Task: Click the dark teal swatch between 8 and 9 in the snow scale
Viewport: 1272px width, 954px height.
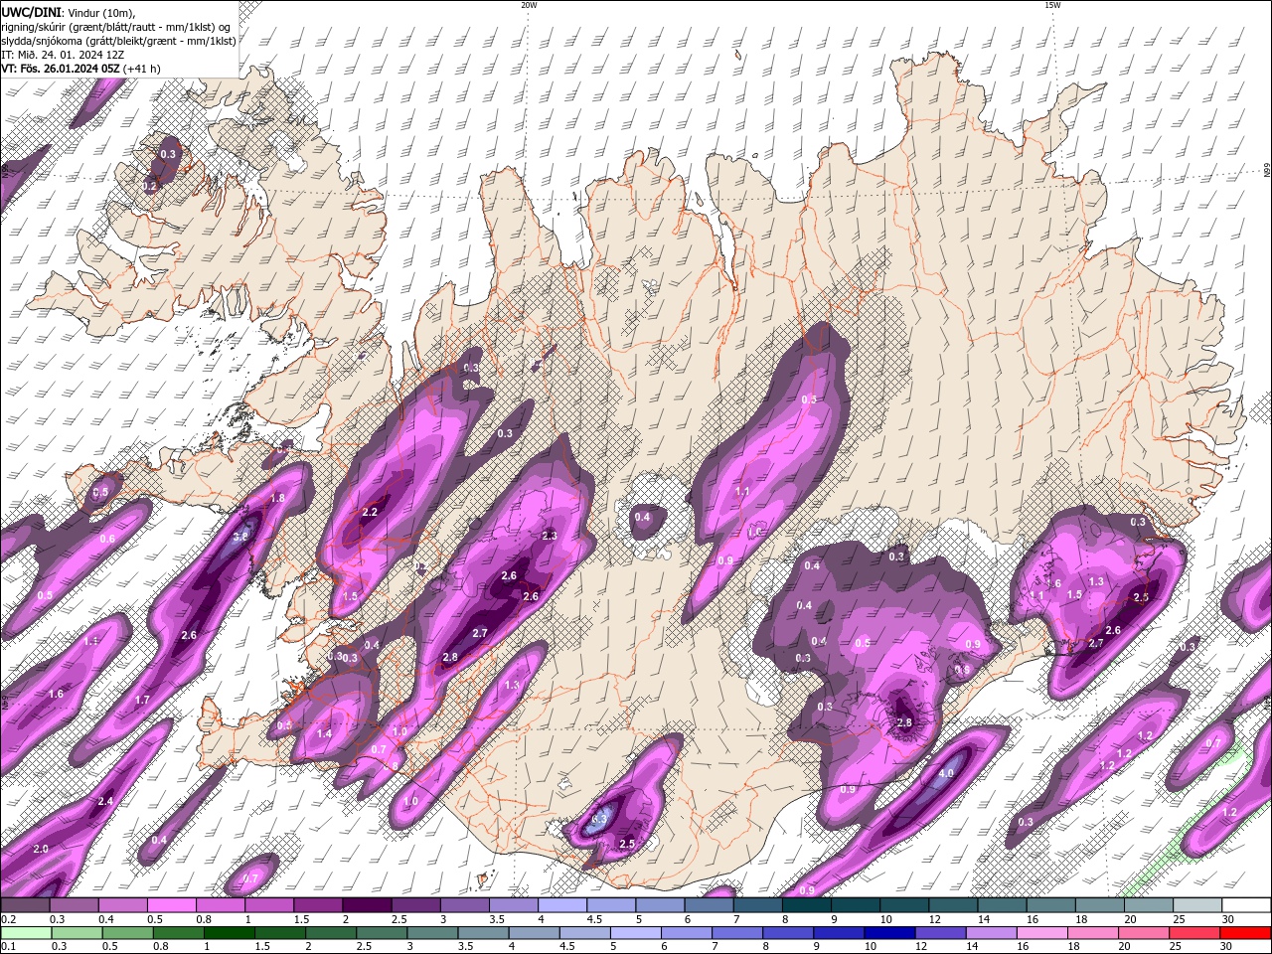Action: [807, 904]
